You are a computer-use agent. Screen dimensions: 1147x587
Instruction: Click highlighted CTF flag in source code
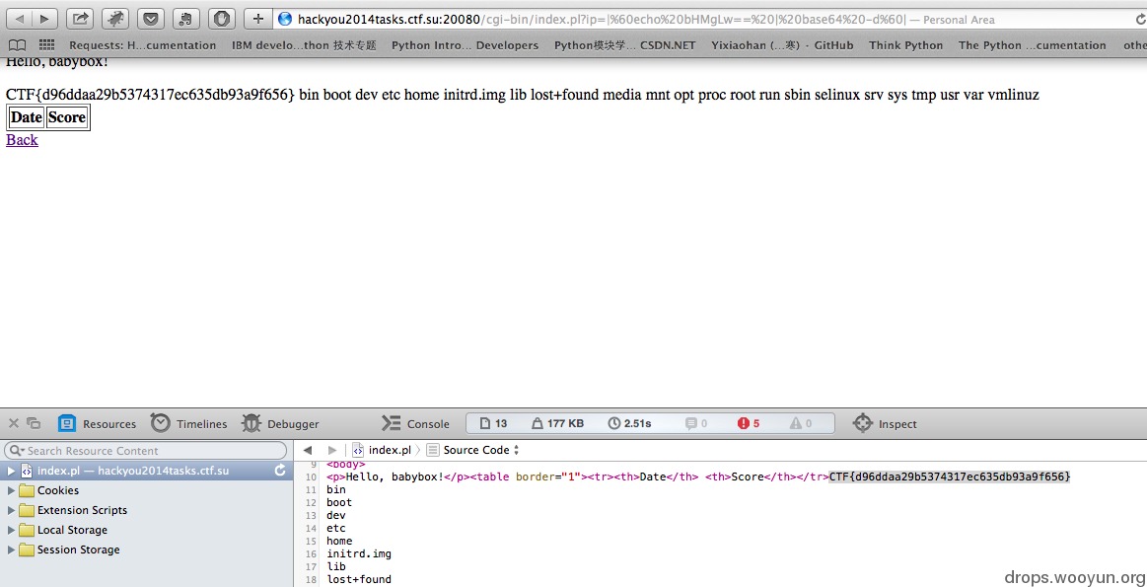950,477
